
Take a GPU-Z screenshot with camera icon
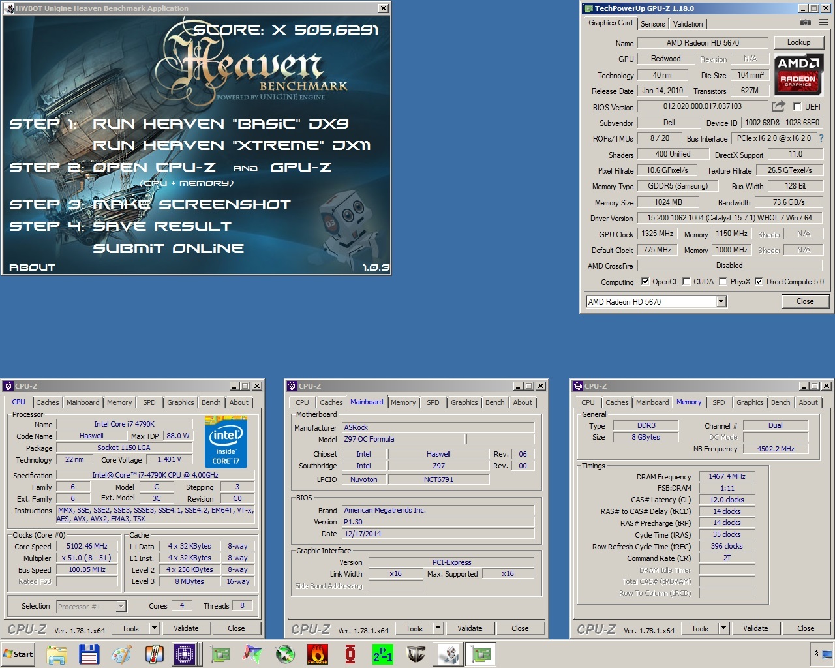point(806,23)
